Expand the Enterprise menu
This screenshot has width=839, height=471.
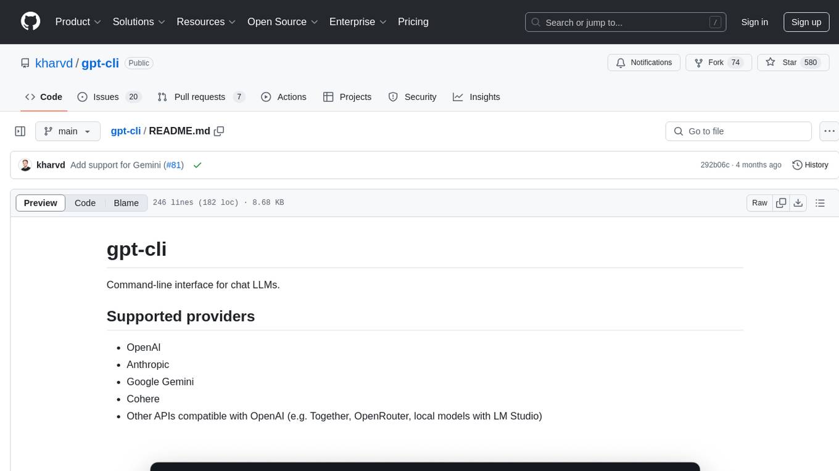[358, 22]
